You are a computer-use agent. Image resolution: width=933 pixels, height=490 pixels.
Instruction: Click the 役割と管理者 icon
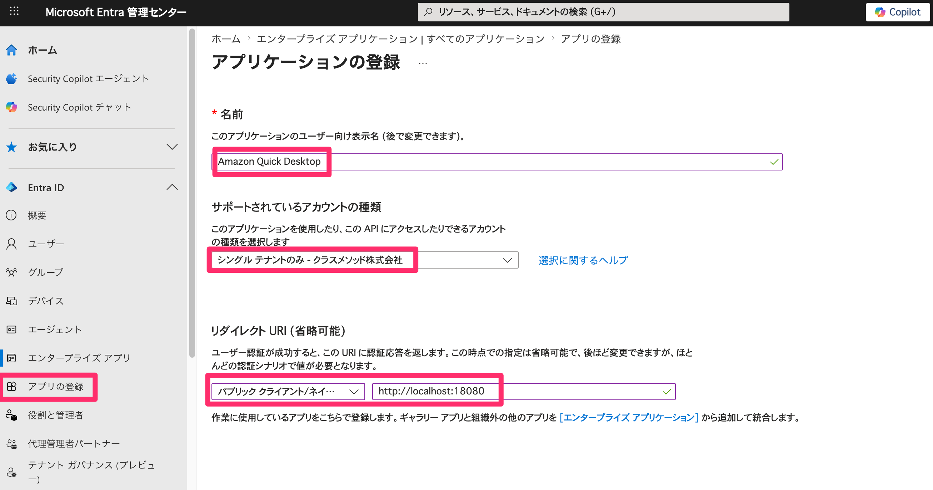11,415
